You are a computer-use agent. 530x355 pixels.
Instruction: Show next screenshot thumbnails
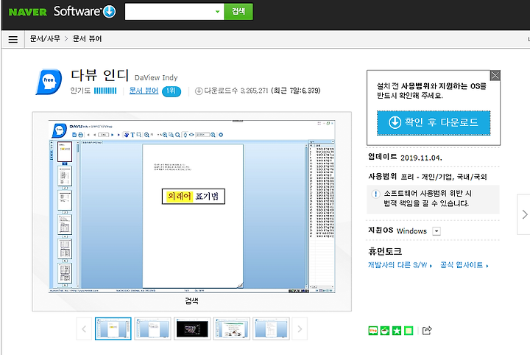click(300, 328)
